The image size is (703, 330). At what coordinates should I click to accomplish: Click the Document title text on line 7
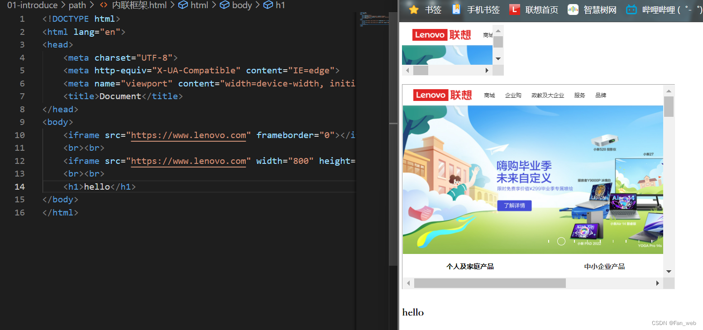click(x=120, y=96)
